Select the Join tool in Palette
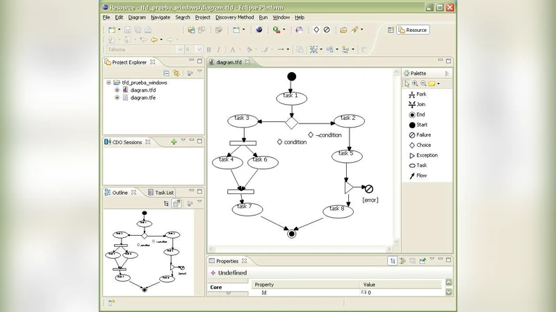 420,104
